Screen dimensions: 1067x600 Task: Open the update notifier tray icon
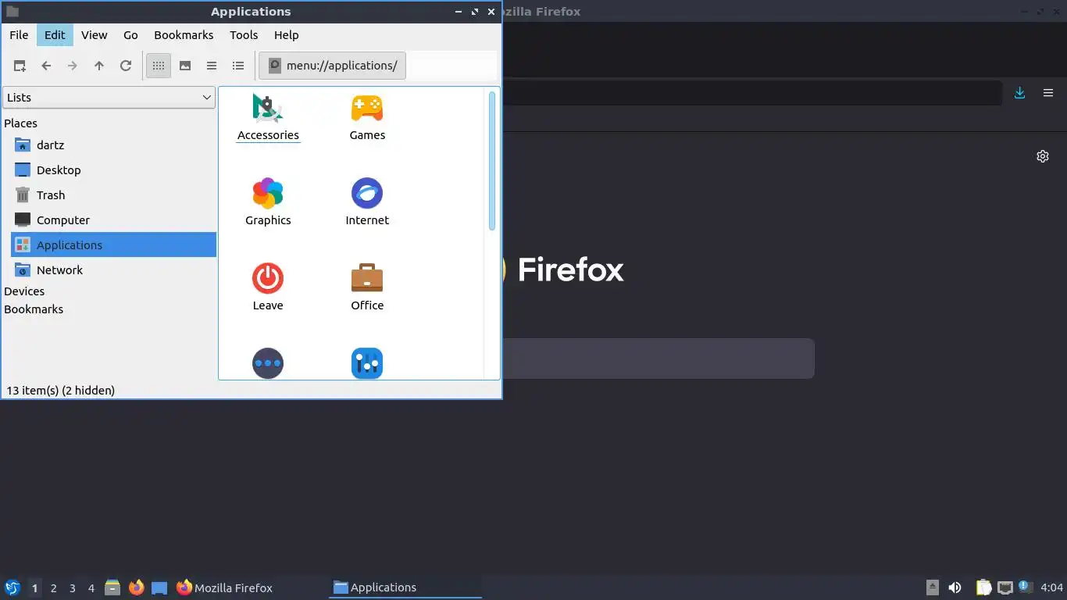1025,587
